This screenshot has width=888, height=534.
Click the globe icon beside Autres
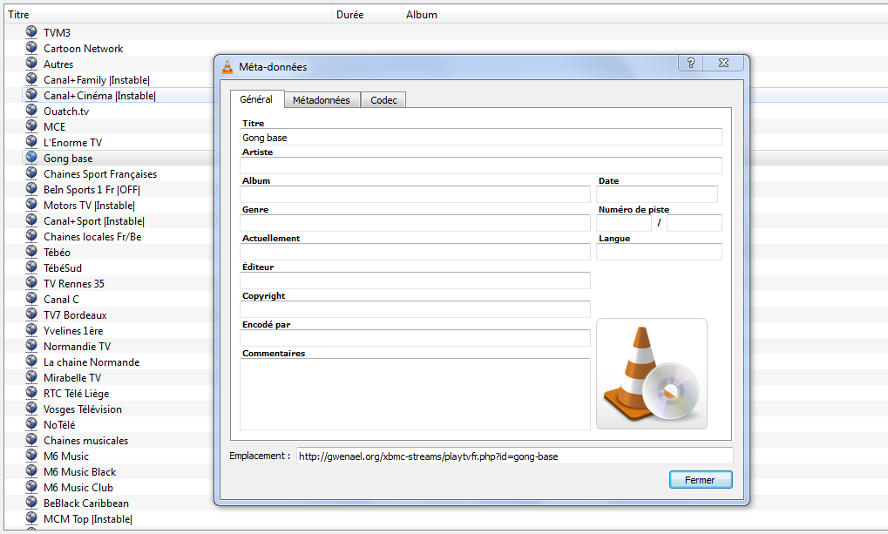(31, 64)
